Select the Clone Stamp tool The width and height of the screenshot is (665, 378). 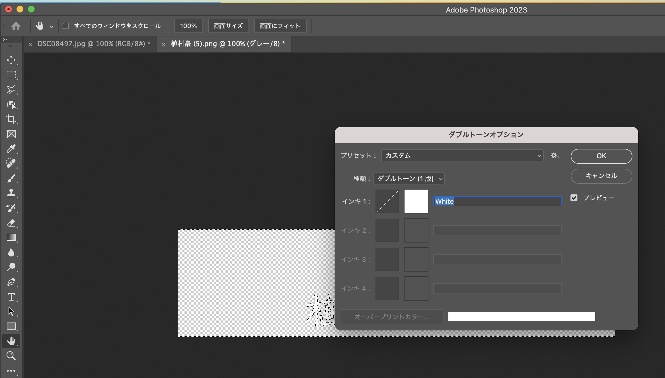(x=11, y=193)
